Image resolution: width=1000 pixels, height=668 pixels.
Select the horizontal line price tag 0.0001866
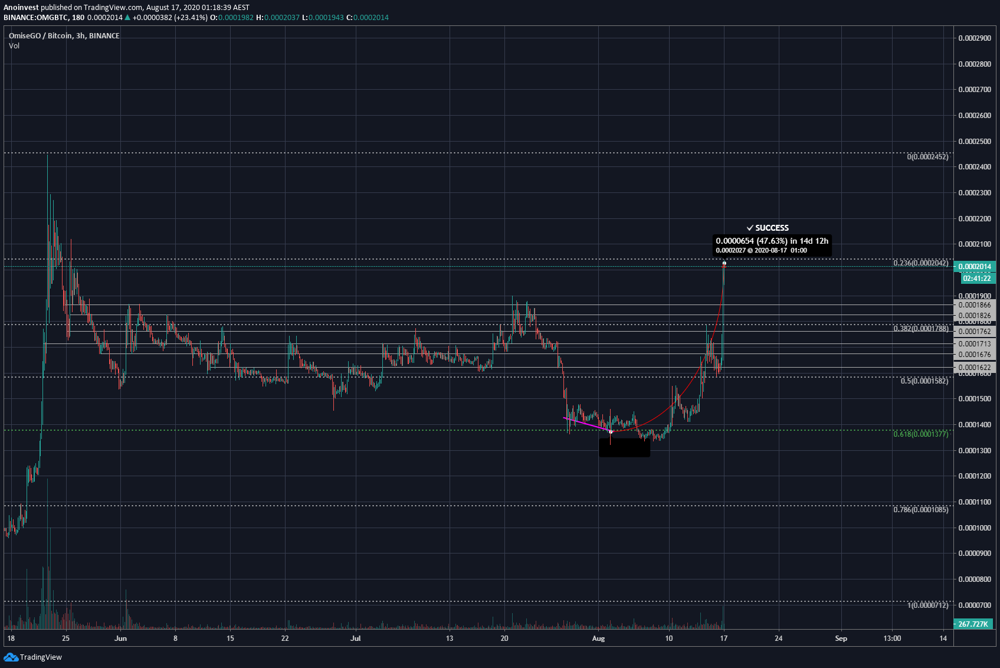[x=975, y=305]
